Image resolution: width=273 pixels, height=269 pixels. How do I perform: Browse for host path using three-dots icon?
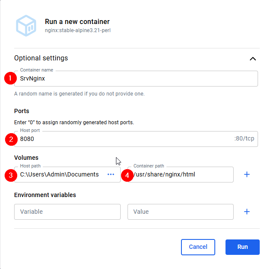coord(111,174)
